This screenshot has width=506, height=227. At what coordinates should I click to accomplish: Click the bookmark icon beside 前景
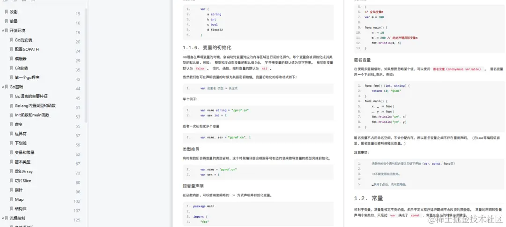click(7, 21)
